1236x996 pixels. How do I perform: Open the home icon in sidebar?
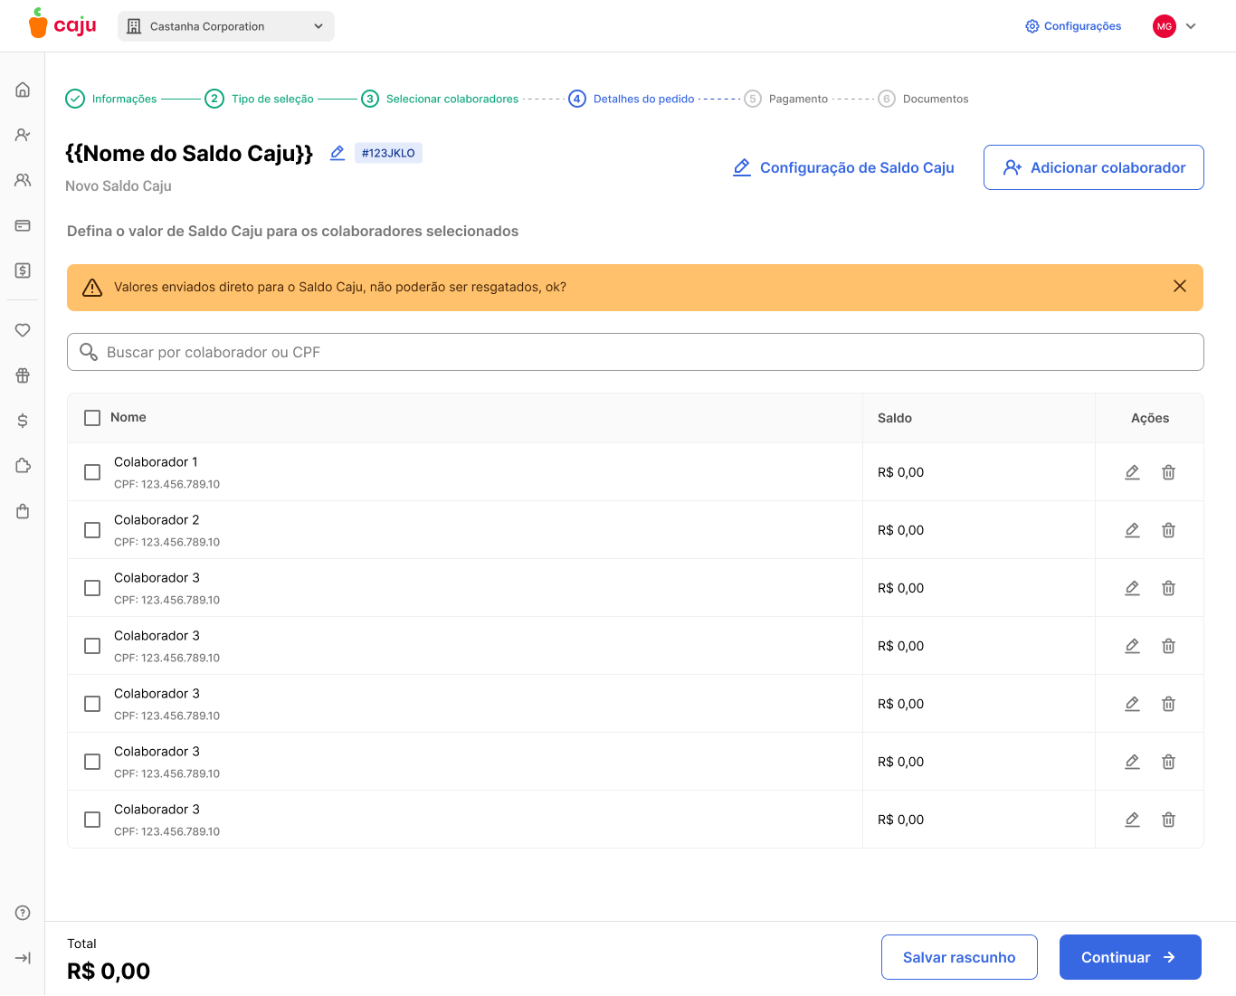tap(23, 90)
